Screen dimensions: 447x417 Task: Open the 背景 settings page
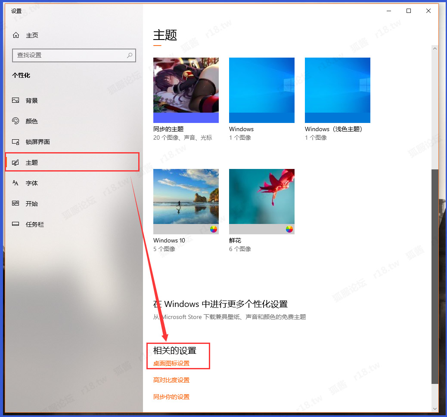[x=32, y=101]
